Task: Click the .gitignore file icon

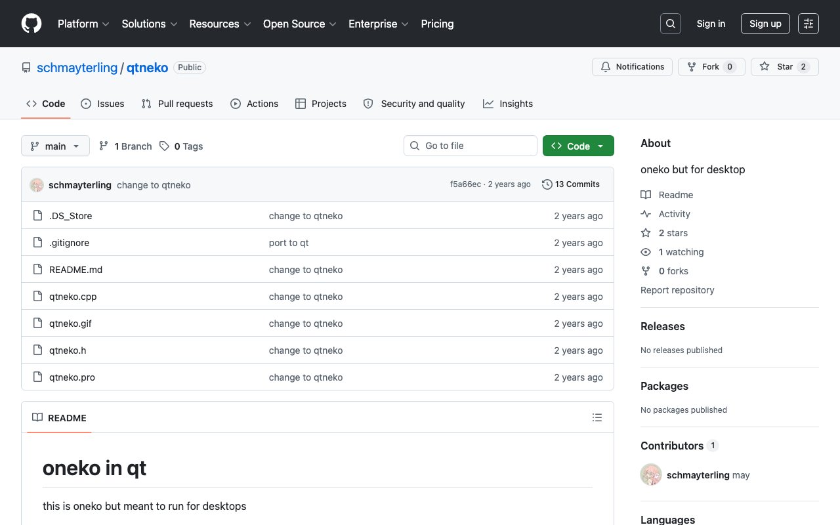Action: click(x=38, y=243)
